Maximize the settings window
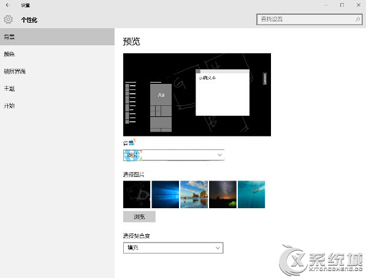The height and width of the screenshot is (278, 366). [342, 5]
